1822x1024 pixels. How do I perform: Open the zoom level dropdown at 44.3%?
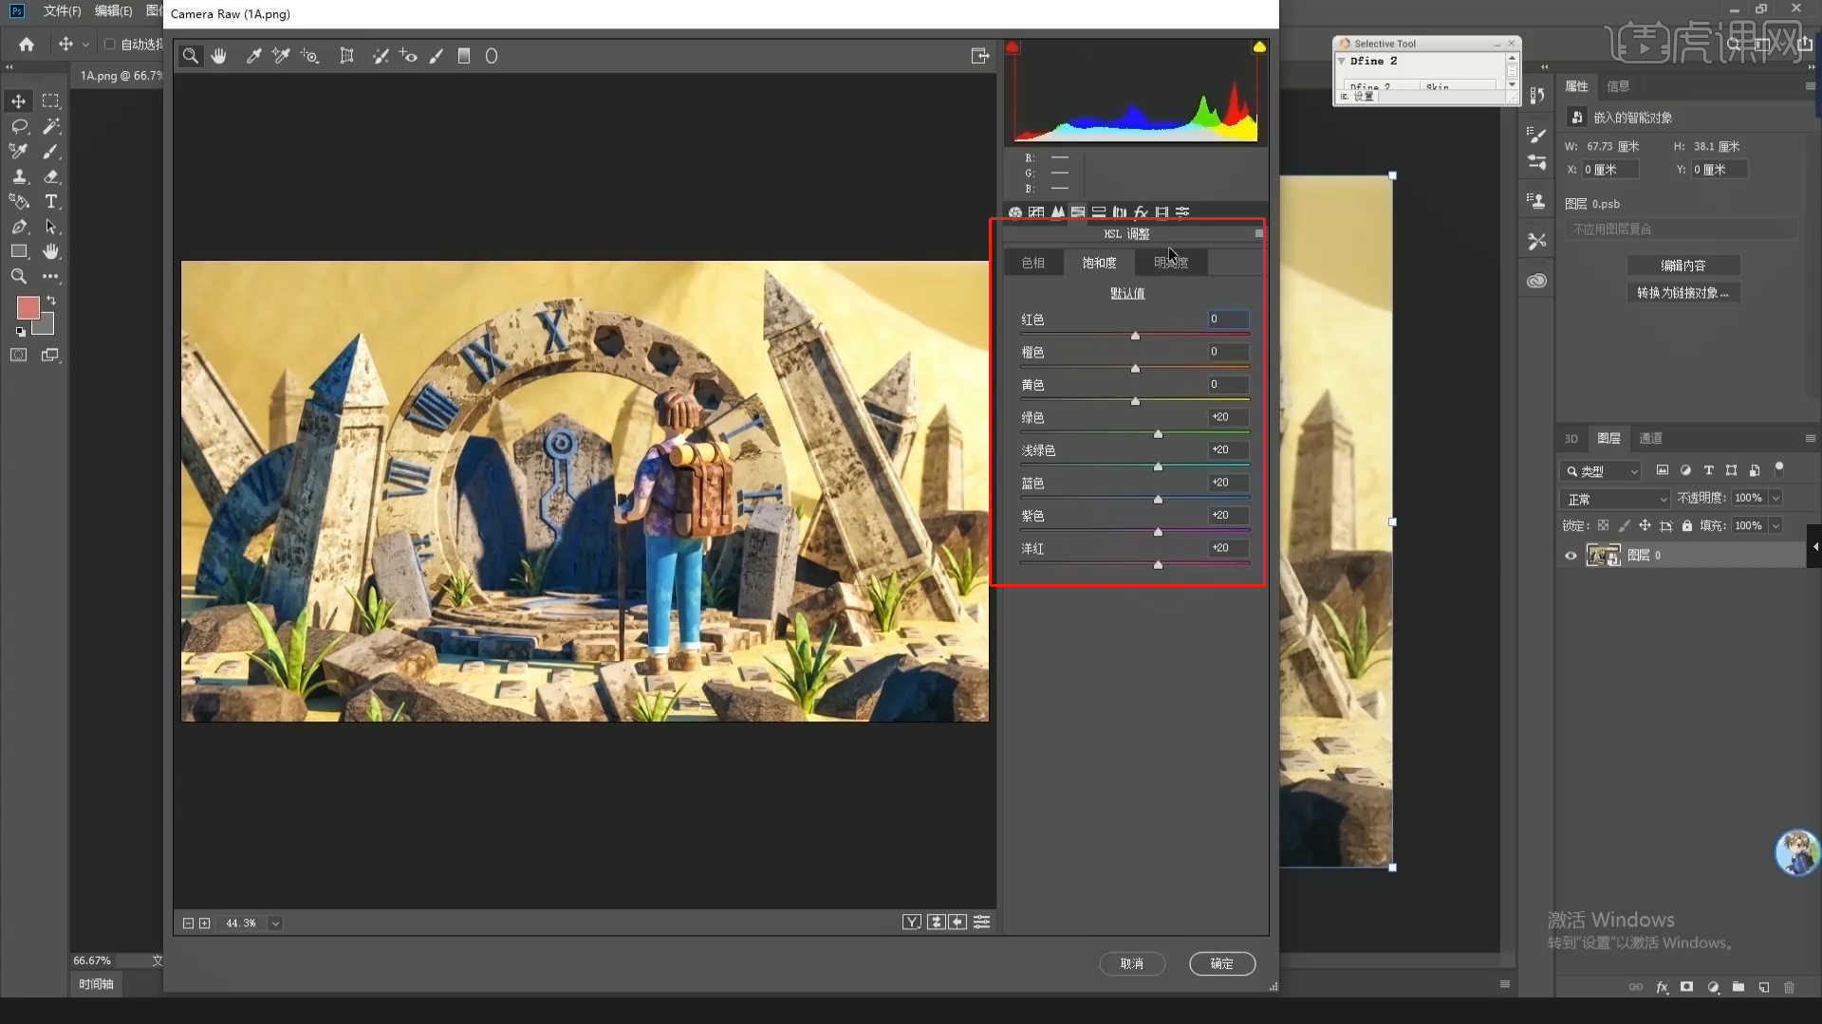click(x=275, y=923)
